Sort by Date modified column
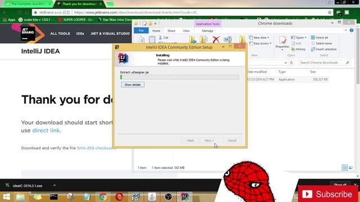 (x=257, y=72)
